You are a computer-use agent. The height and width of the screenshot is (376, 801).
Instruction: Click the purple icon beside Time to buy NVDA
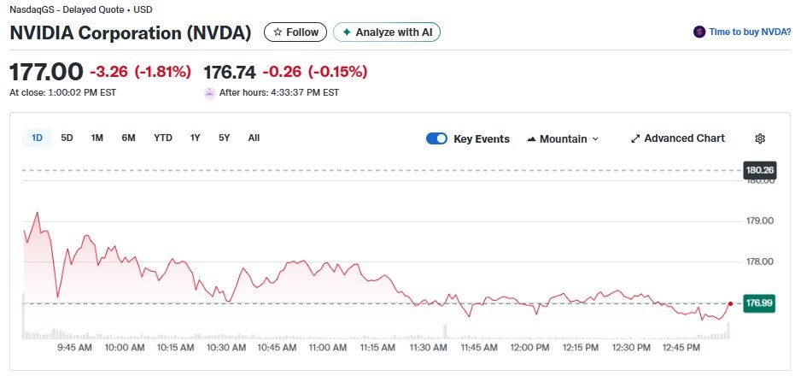[699, 32]
